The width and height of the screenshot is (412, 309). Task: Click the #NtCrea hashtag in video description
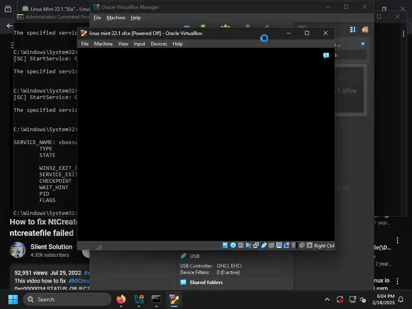point(79,281)
